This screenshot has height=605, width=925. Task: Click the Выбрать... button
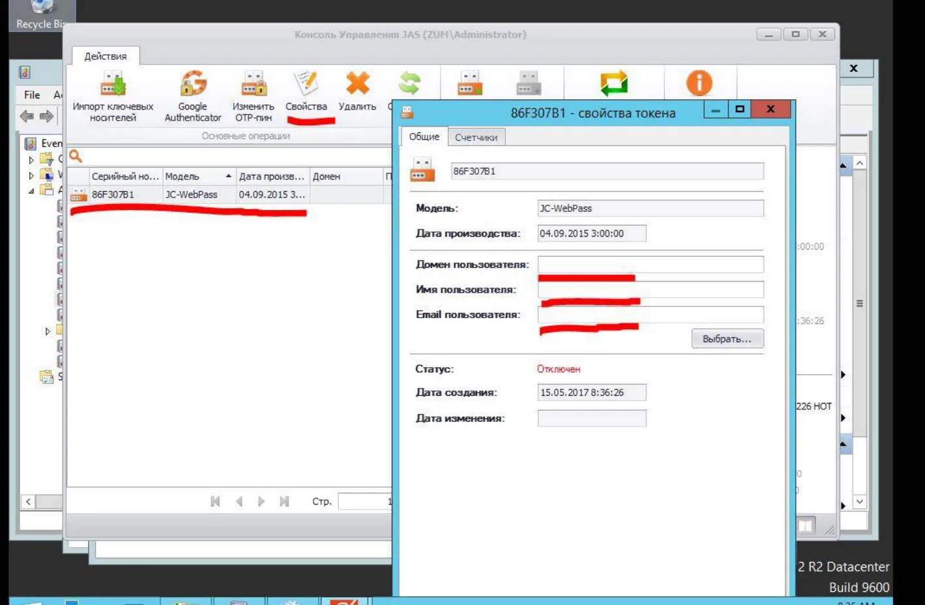point(727,339)
